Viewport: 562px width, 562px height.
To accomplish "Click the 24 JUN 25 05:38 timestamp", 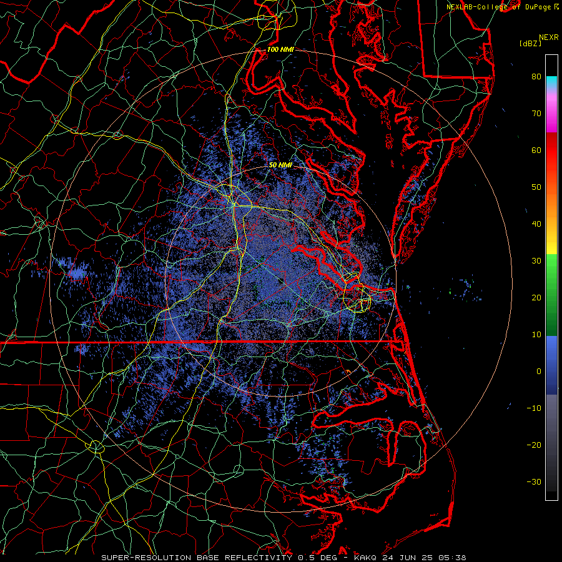I will (424, 558).
